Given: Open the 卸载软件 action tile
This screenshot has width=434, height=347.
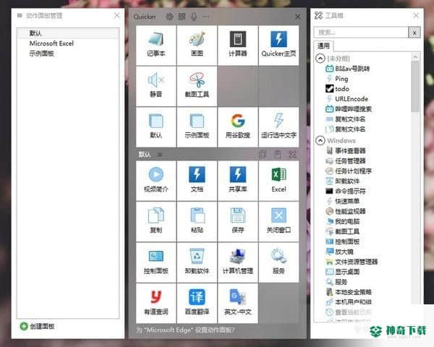Looking at the screenshot, I should pyautogui.click(x=197, y=262).
